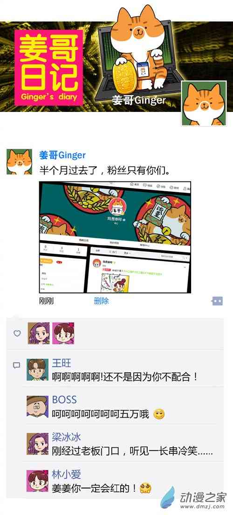Screen dimensions: 233x515
Task: Tap the 姜哥日记 Ginger's diary cover logo
Action: tap(48, 68)
